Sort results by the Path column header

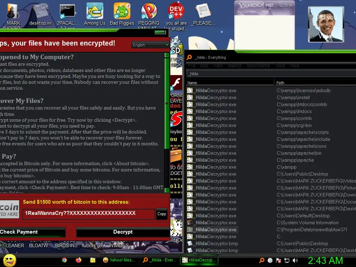(x=315, y=83)
